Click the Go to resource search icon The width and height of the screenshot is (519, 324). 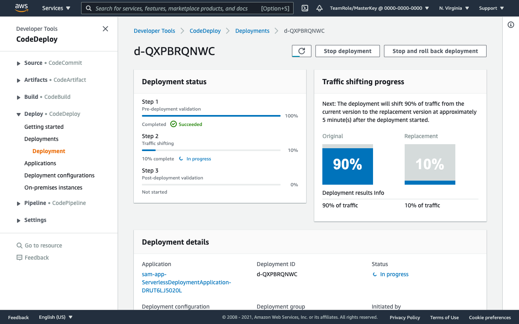19,245
